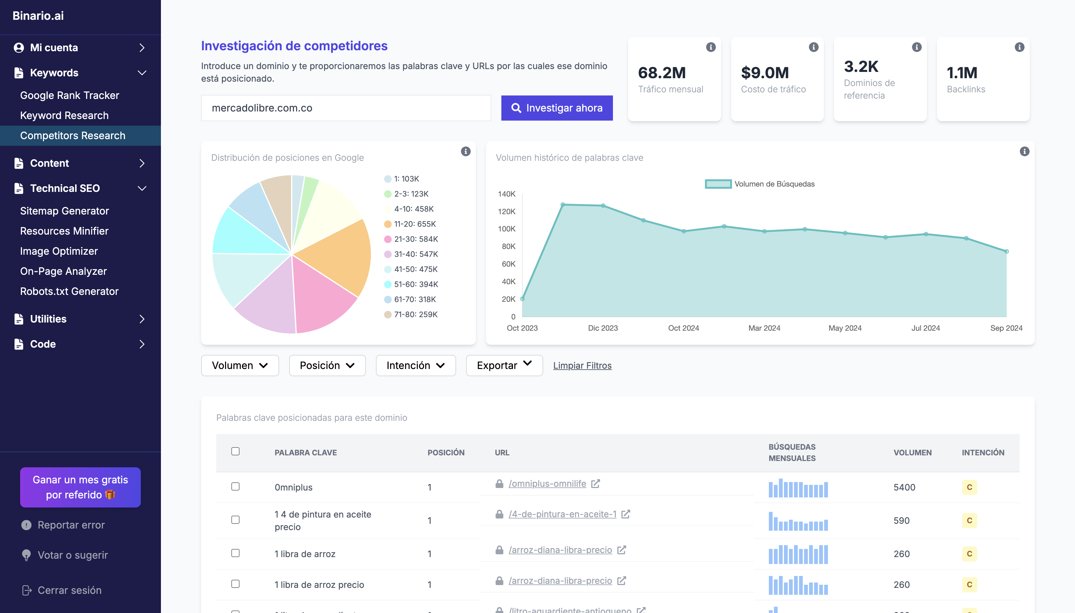
Task: Open the Posición filter dropdown
Action: [327, 366]
